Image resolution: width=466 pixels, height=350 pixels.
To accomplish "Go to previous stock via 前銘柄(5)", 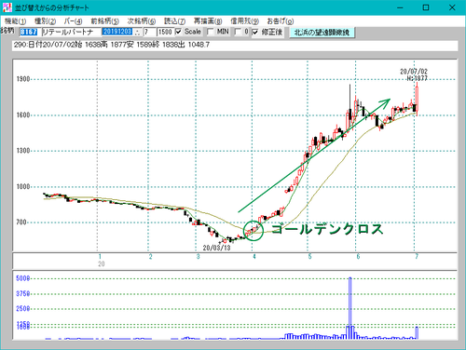I will coord(104,21).
